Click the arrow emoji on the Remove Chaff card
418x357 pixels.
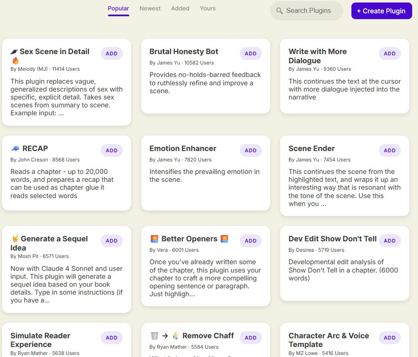[165, 335]
